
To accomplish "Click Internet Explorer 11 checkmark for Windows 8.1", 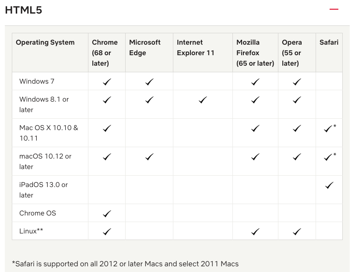I will pyautogui.click(x=203, y=100).
